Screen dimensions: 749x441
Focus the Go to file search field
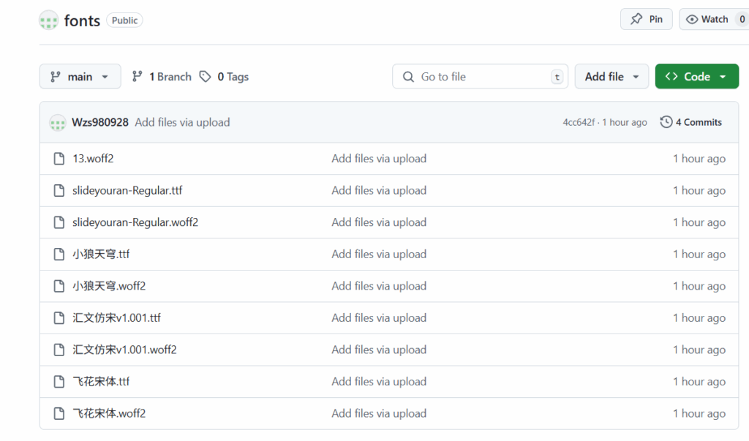(x=480, y=77)
